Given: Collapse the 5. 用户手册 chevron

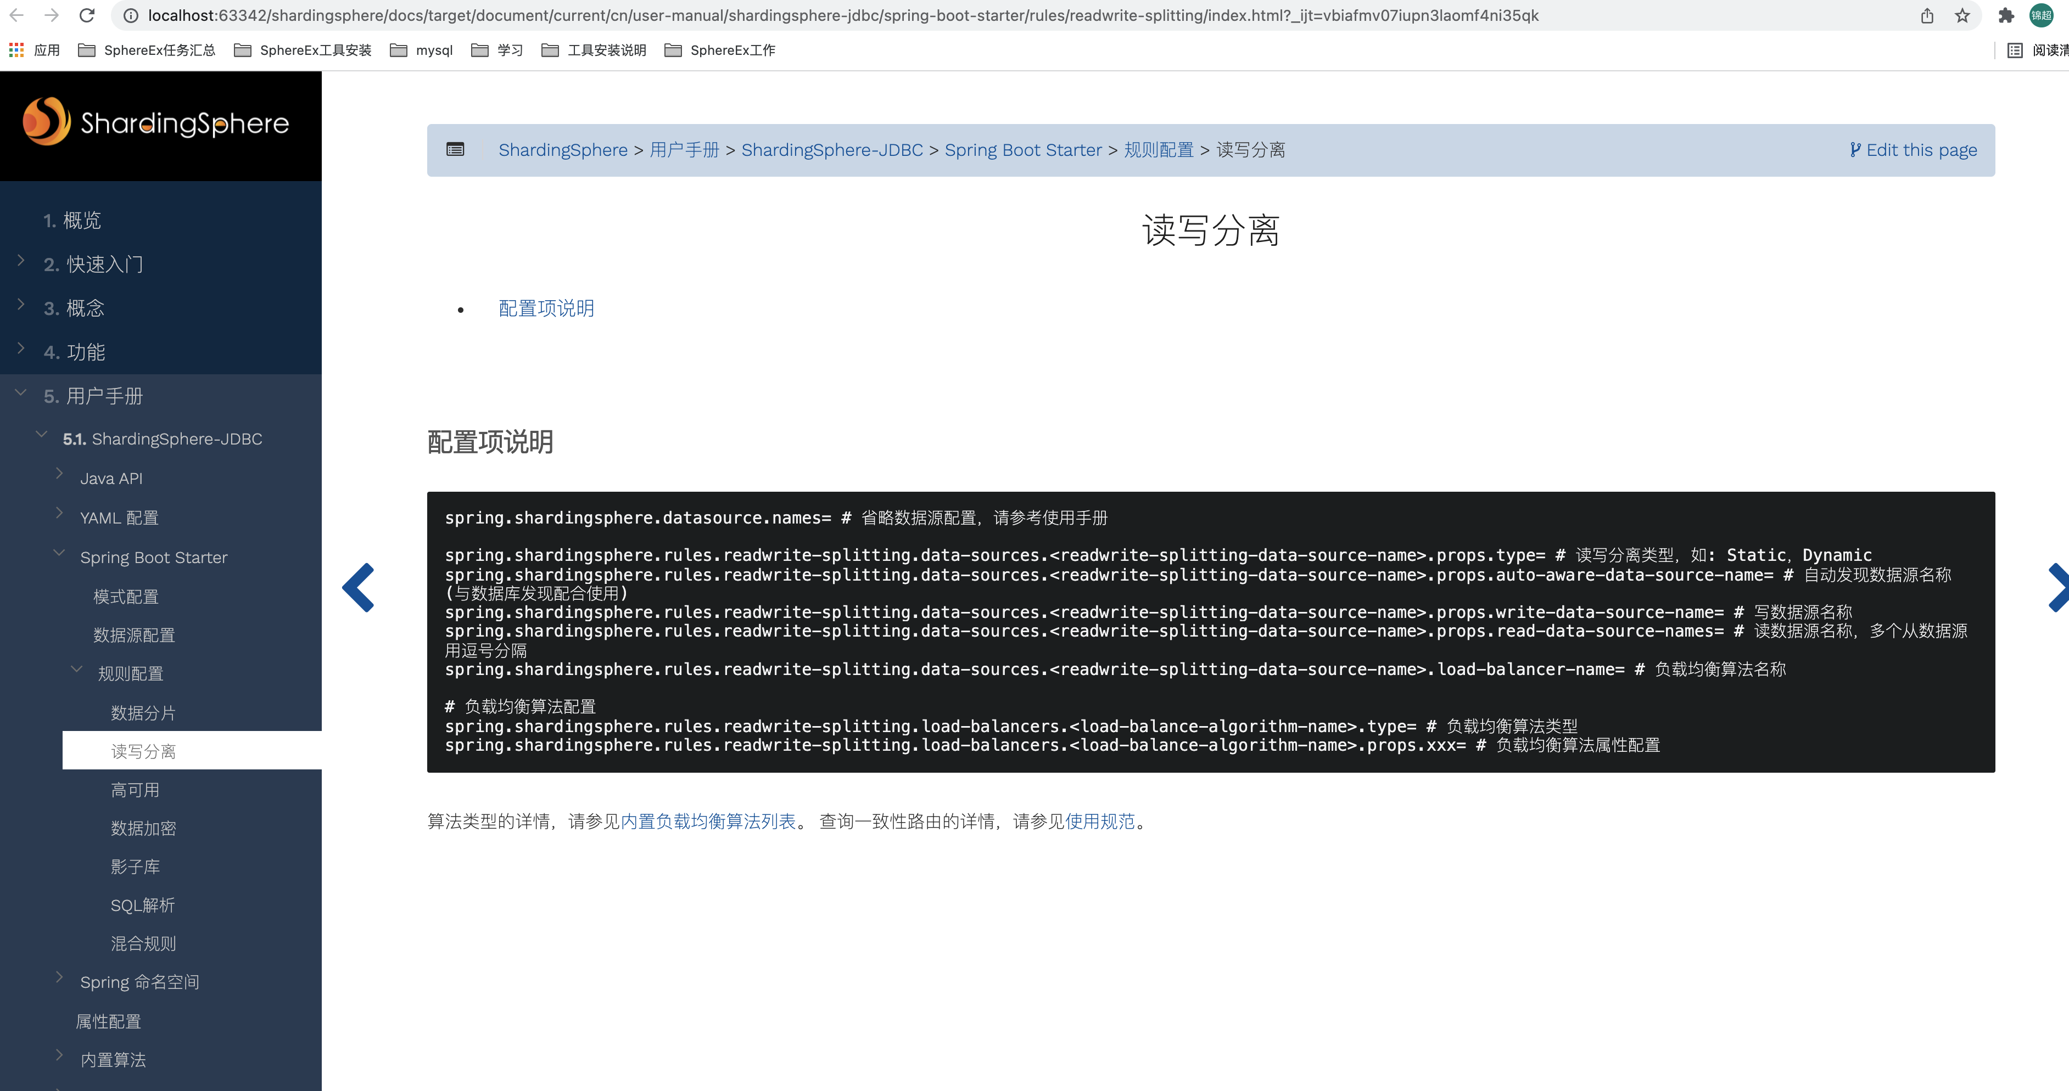Looking at the screenshot, I should tap(21, 392).
